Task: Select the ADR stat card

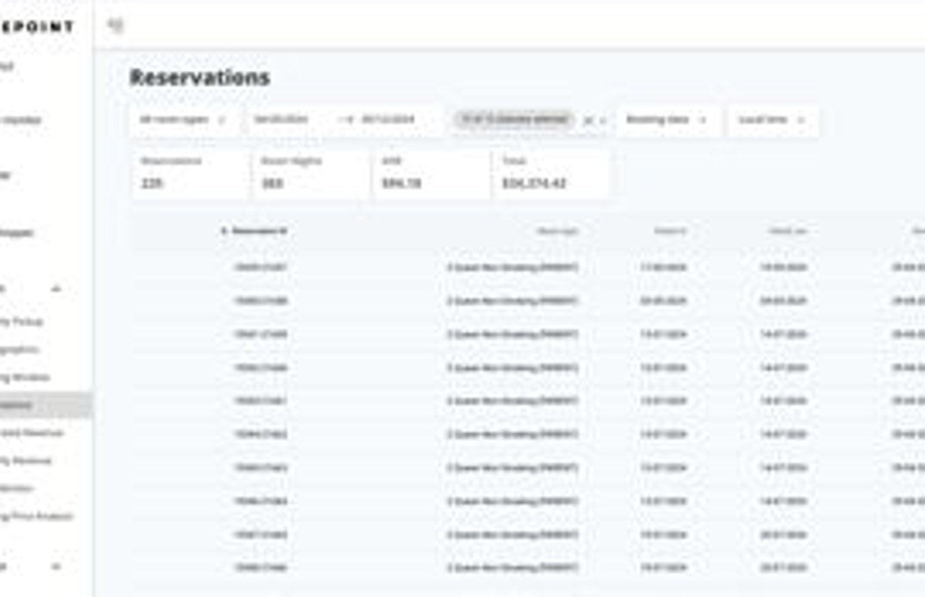Action: (x=431, y=174)
